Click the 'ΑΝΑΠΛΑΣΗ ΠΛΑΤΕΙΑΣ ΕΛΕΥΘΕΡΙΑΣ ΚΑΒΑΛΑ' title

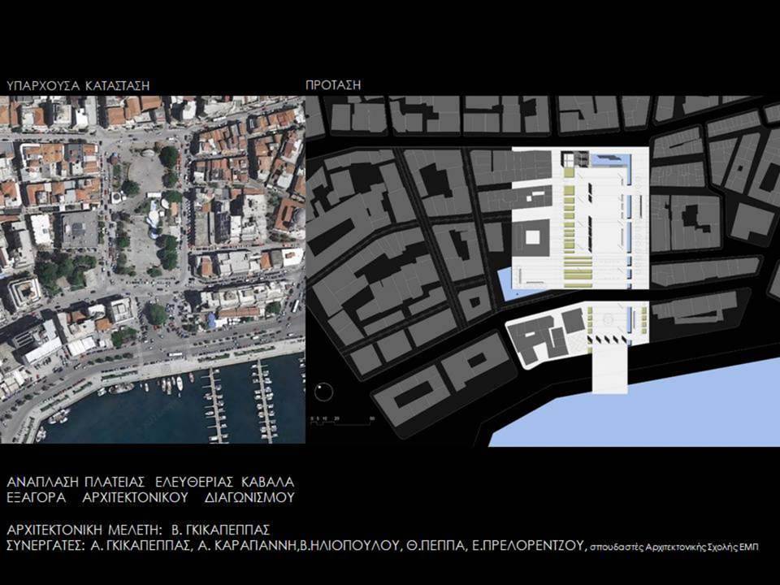[151, 482]
